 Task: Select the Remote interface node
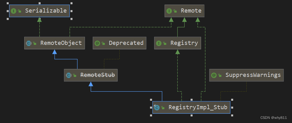coord(184,11)
